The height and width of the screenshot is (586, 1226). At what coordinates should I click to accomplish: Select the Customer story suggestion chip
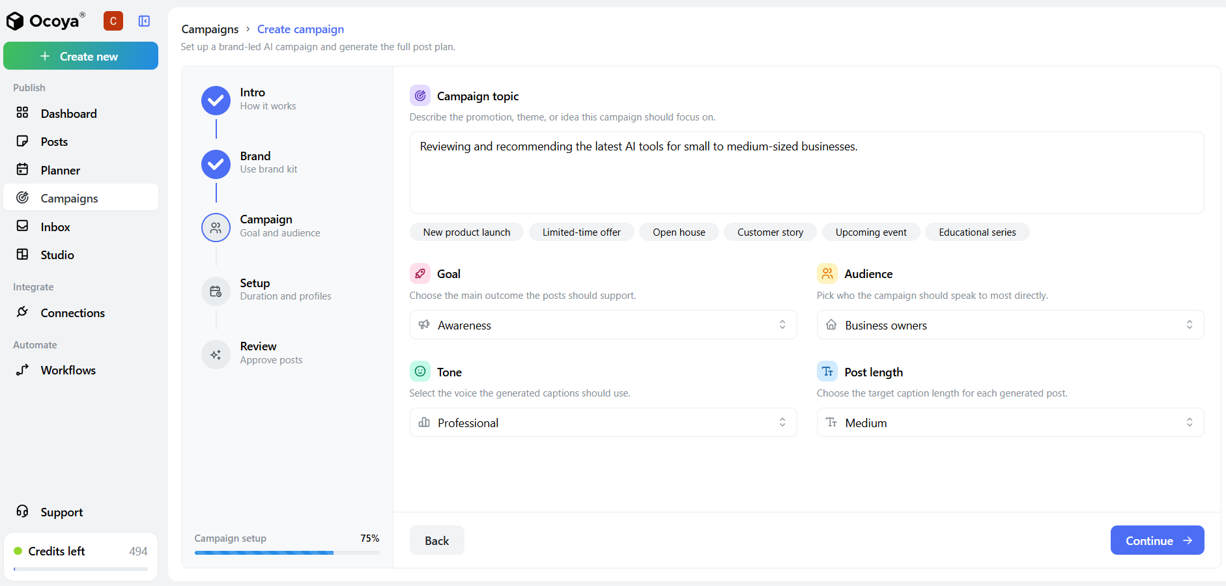point(770,232)
